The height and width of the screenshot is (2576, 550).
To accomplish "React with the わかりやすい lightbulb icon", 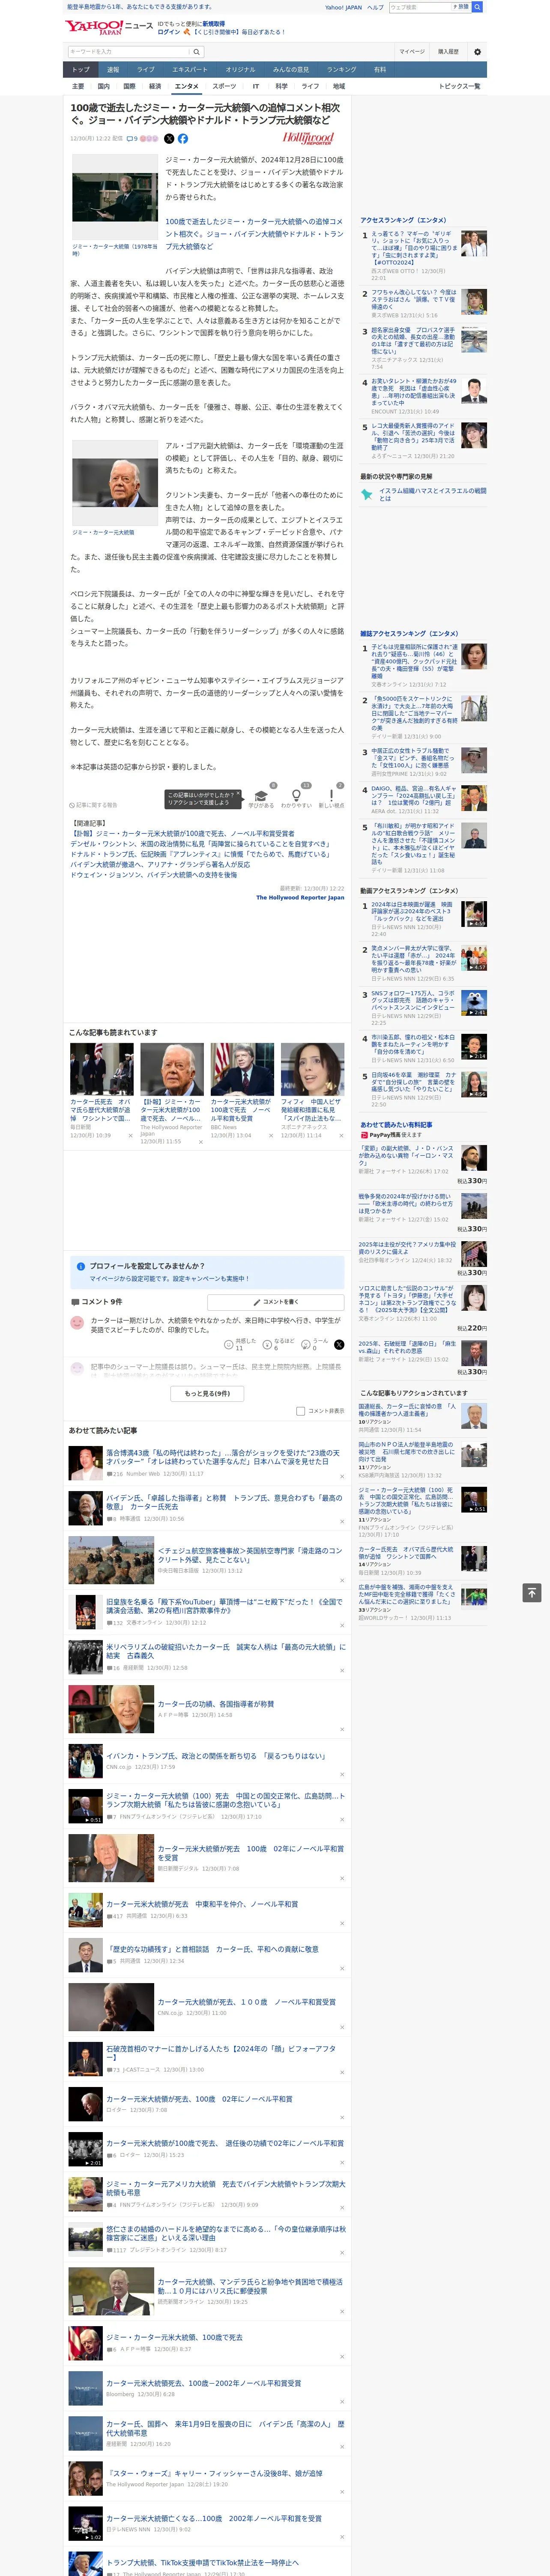I will click(x=296, y=796).
